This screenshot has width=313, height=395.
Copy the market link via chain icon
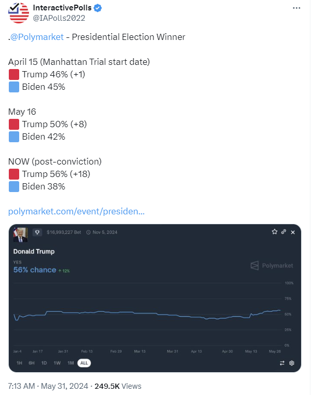pyautogui.click(x=283, y=232)
